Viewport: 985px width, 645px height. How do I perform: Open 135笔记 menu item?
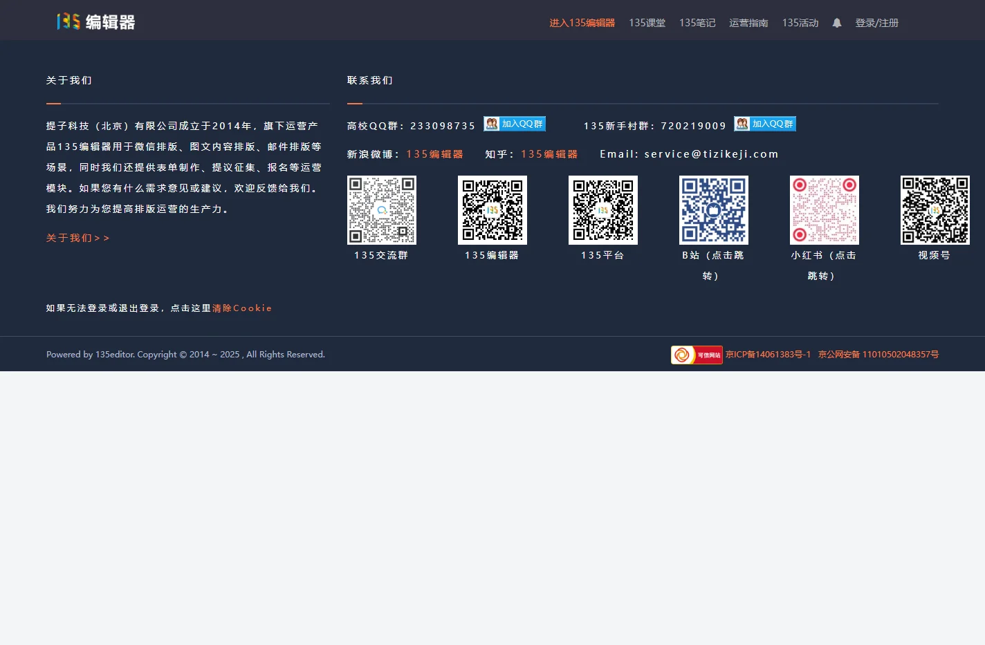(697, 23)
